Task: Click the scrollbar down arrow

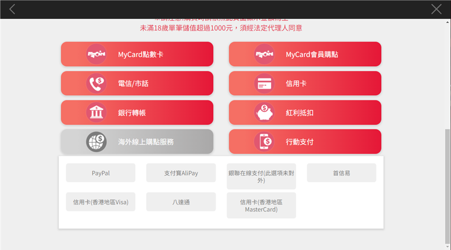Action: coord(447,247)
